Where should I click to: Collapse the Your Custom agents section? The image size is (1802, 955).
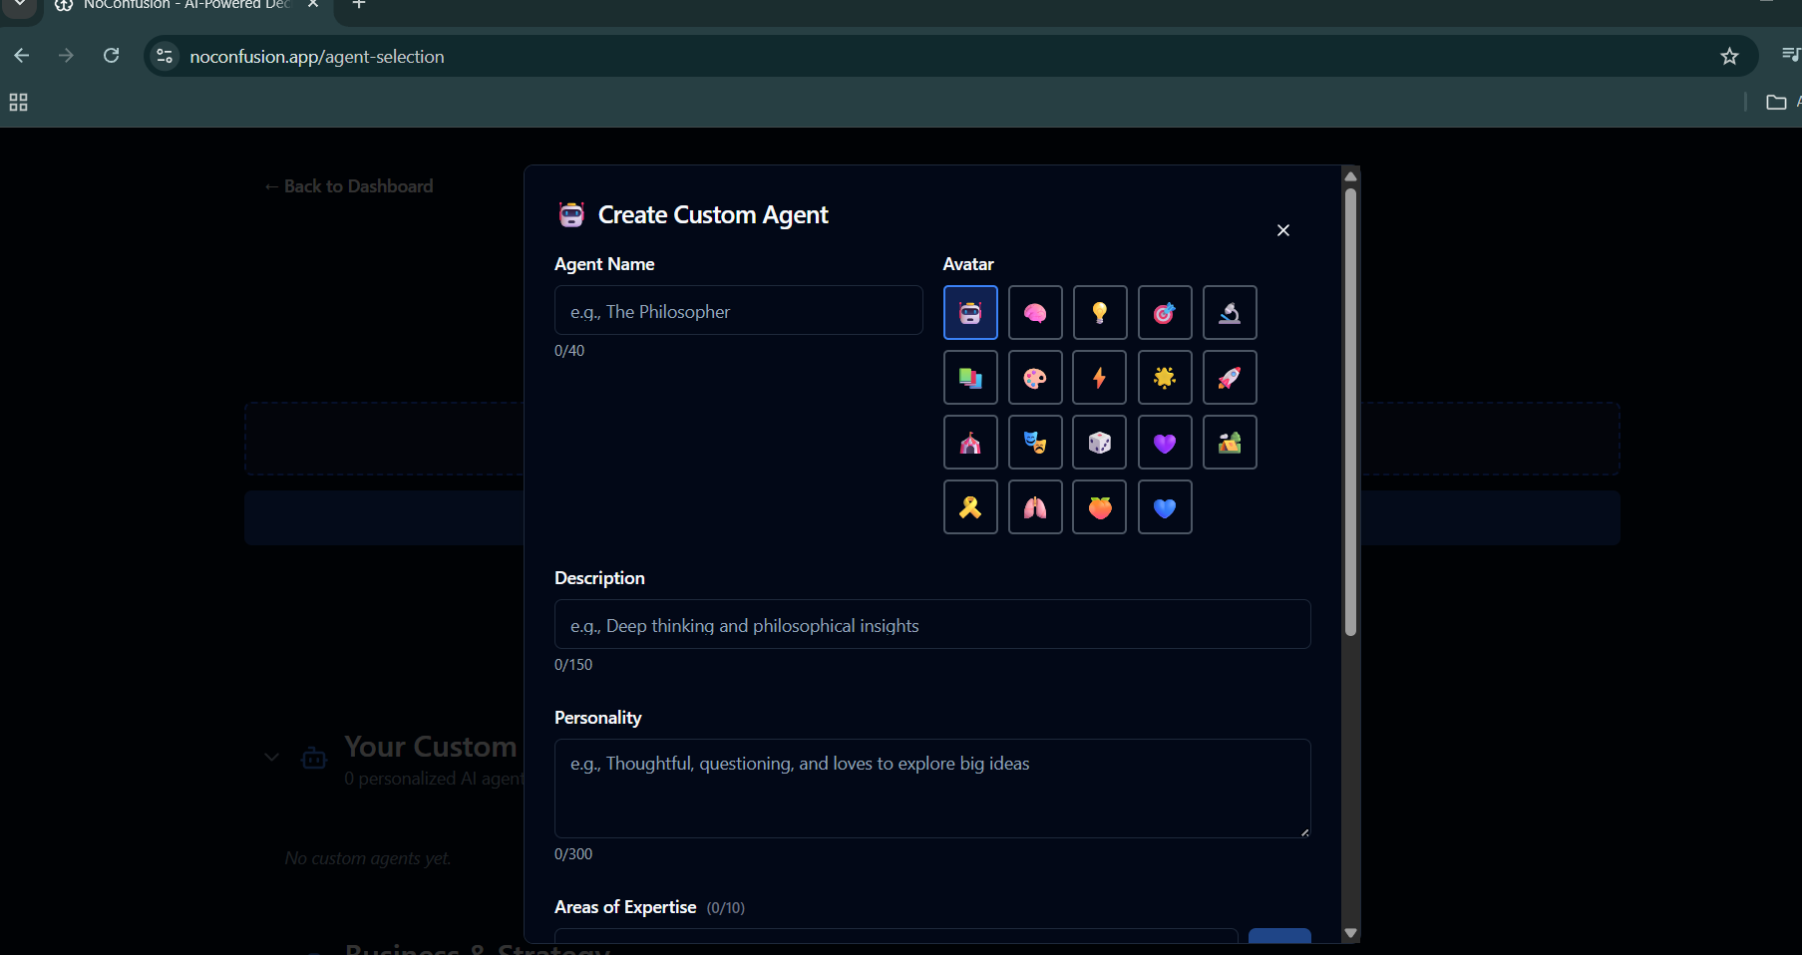(x=271, y=758)
